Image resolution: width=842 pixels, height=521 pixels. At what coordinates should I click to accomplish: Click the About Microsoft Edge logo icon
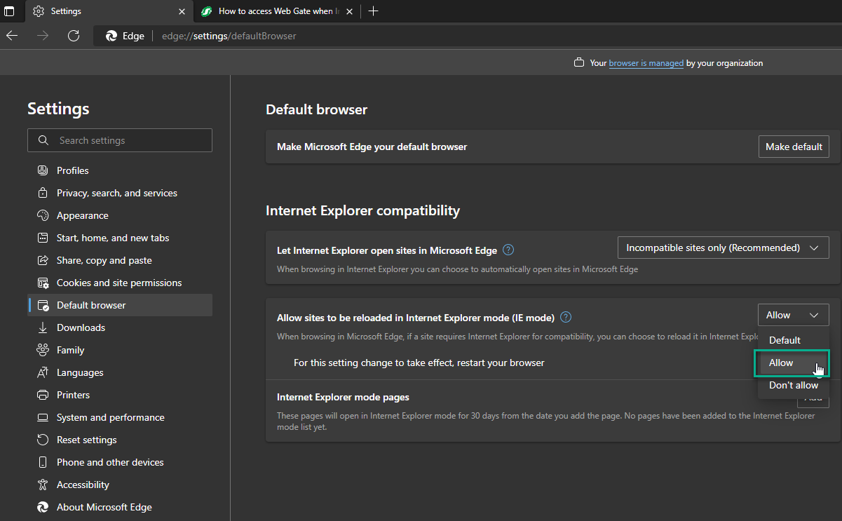tap(43, 507)
